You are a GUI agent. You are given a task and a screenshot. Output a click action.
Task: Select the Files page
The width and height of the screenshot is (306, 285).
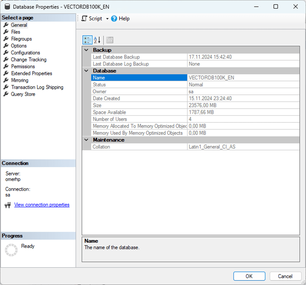(15, 32)
